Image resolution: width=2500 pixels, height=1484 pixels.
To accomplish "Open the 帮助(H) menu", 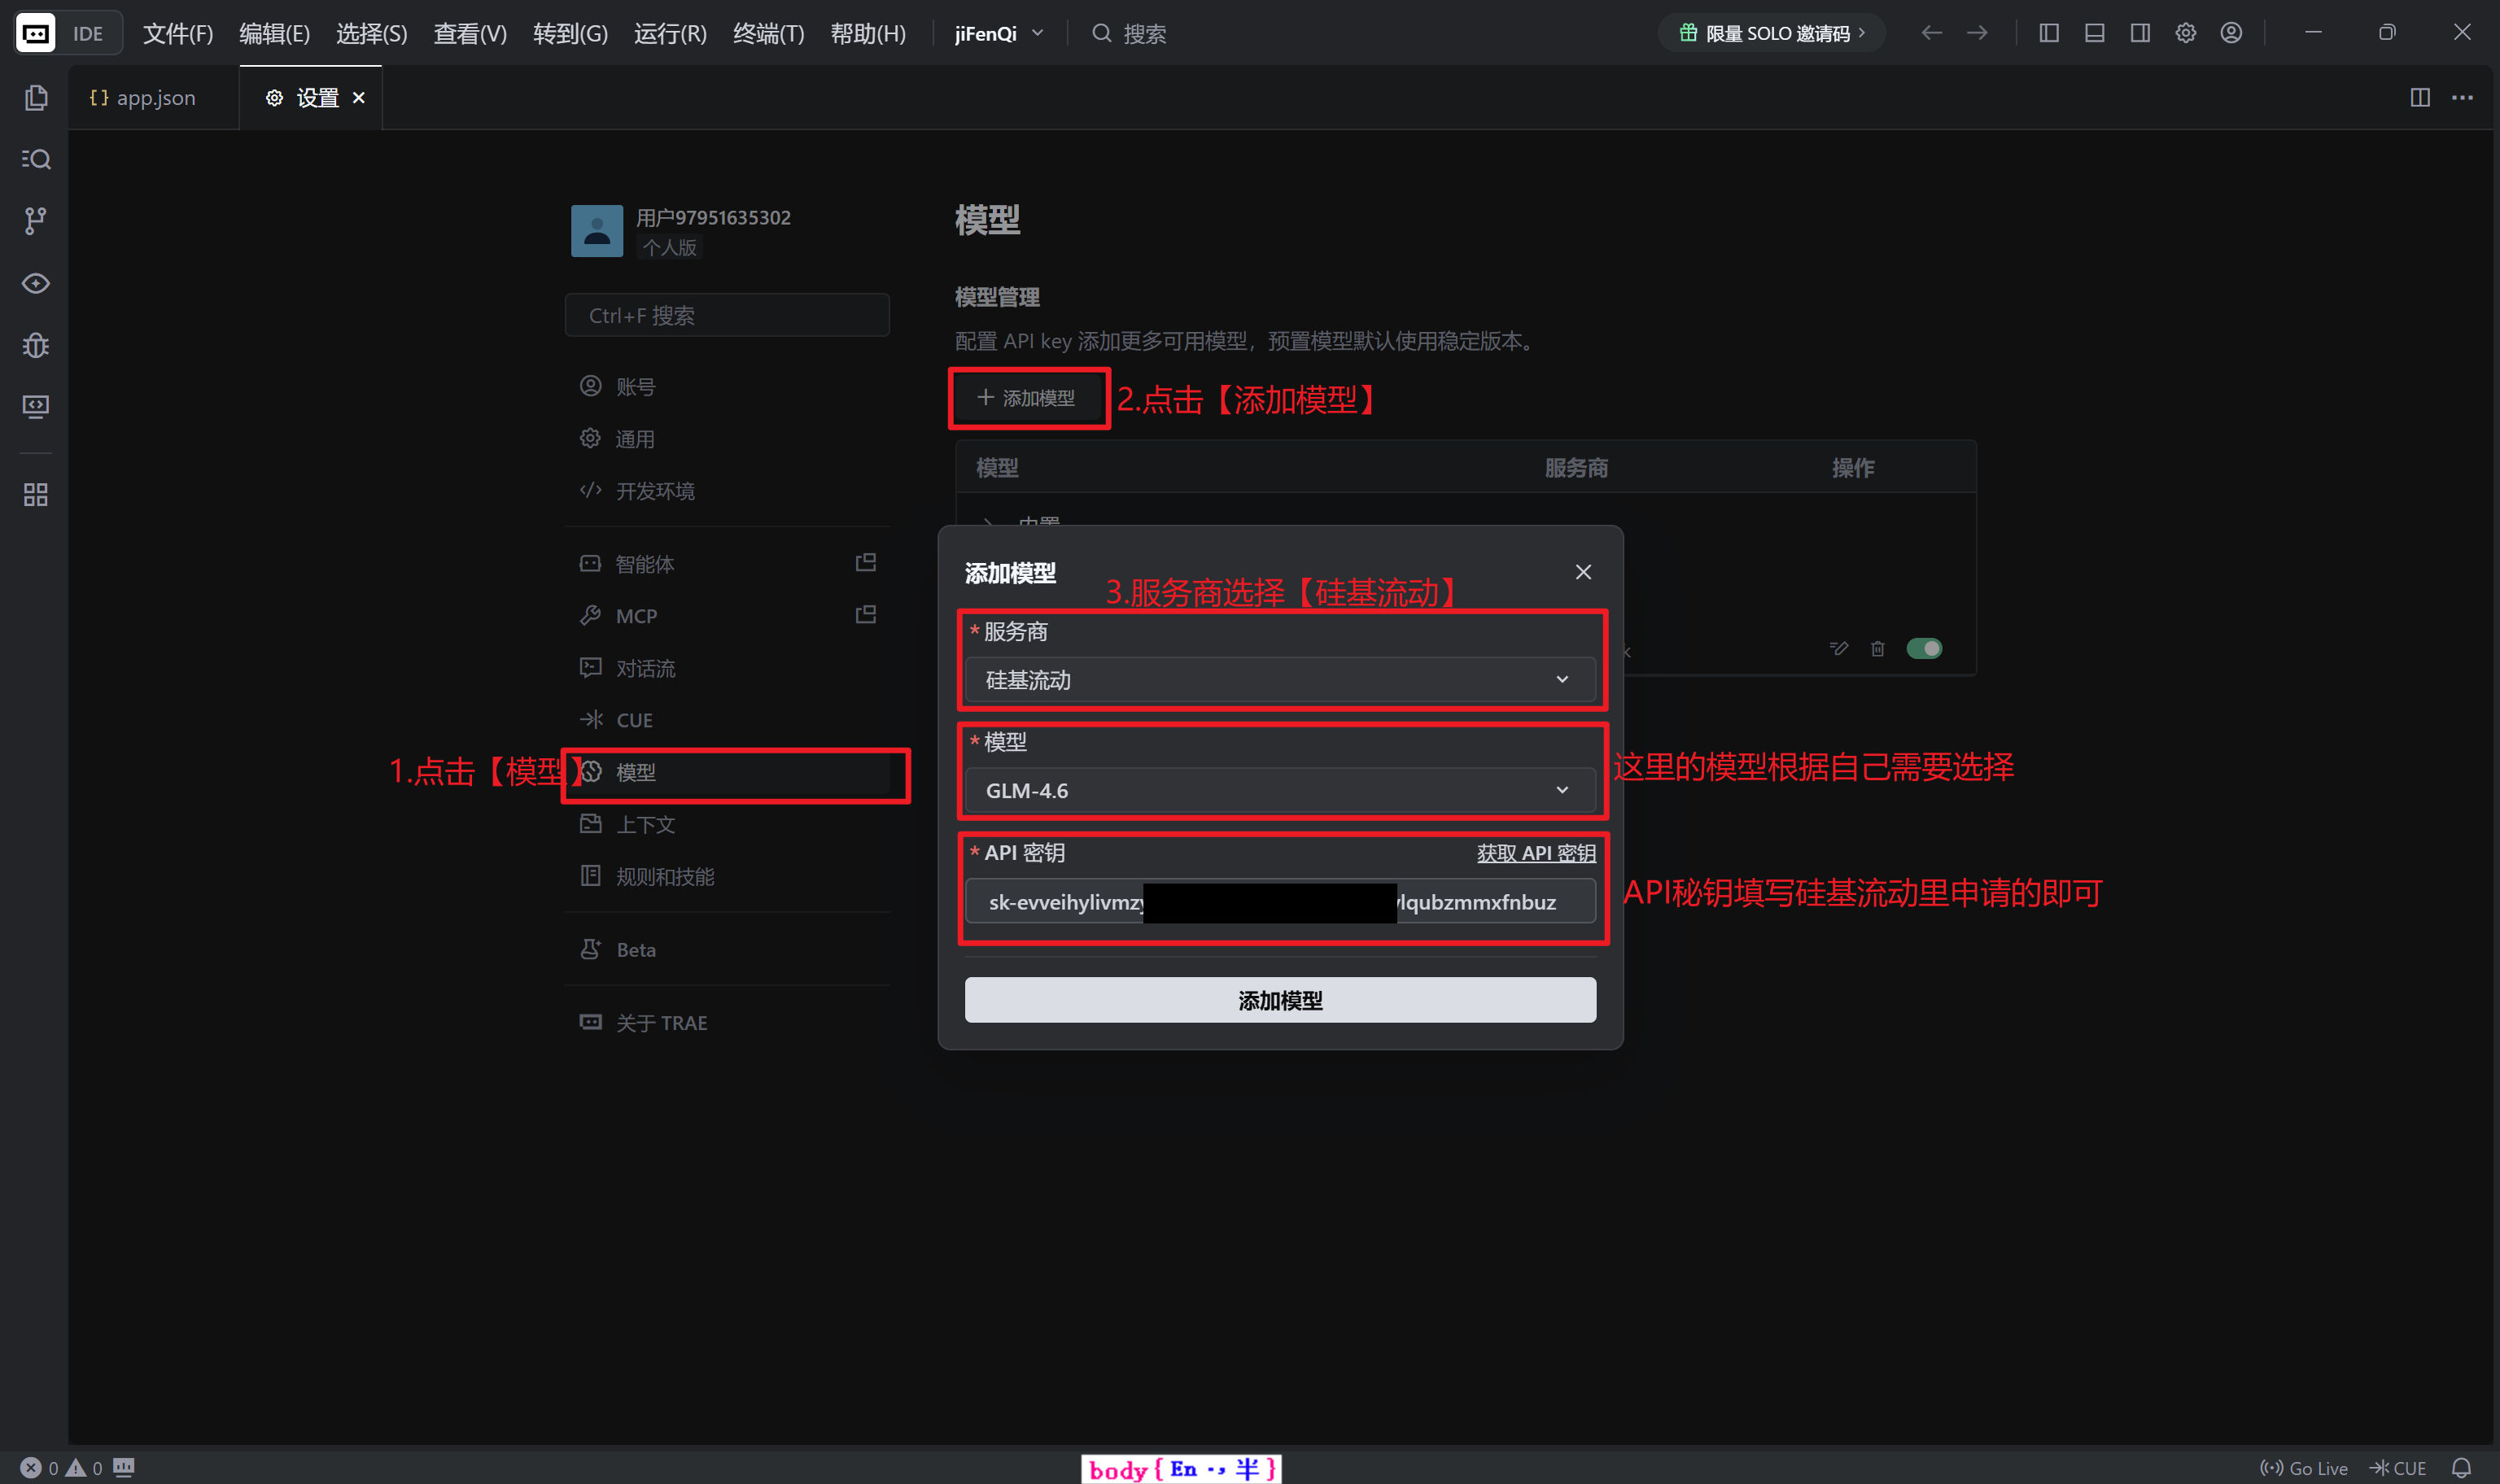I will tap(868, 33).
